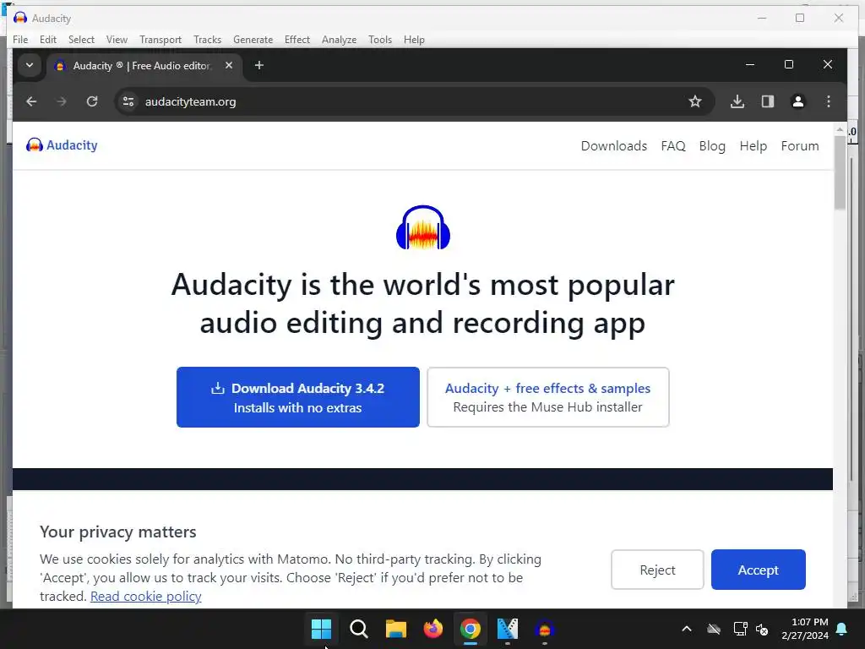Open the Analyze menu in Audacity
Image resolution: width=865 pixels, height=649 pixels.
click(340, 40)
